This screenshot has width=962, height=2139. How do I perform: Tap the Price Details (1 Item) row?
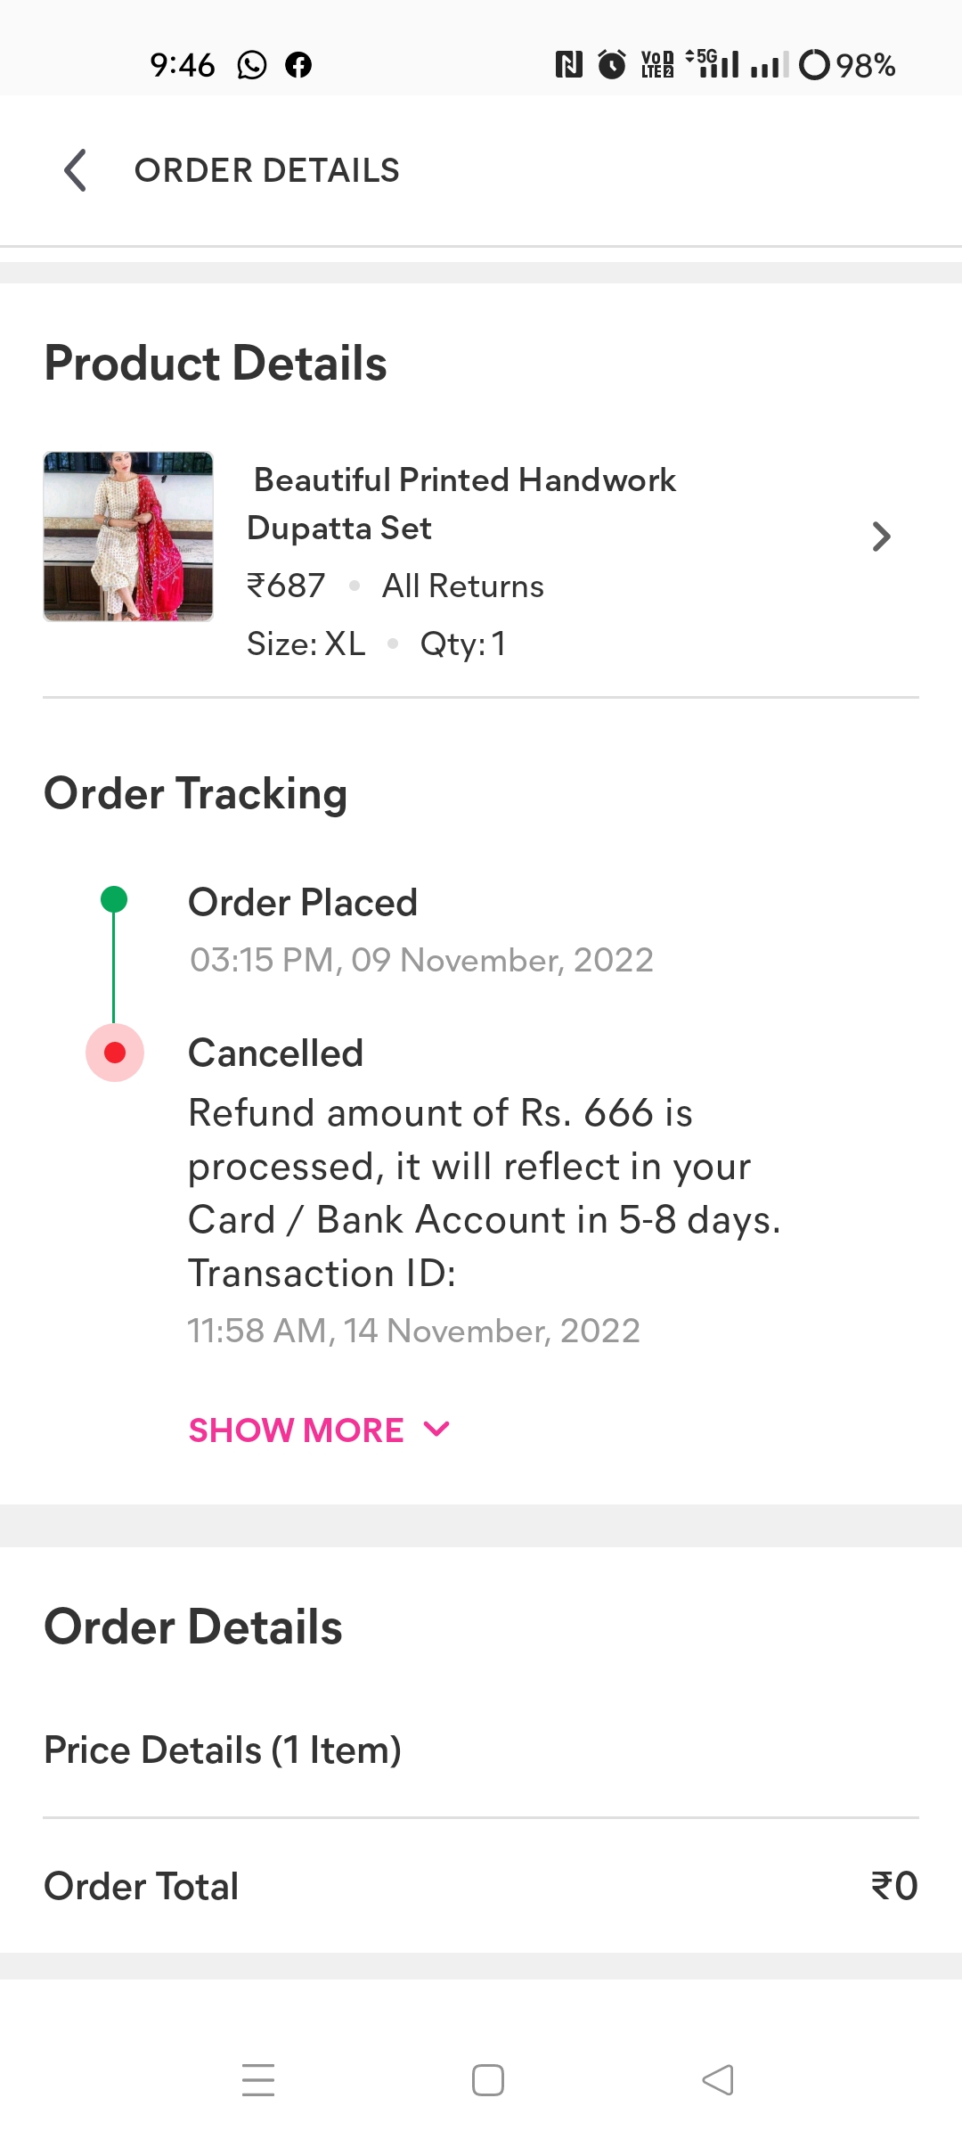(223, 1750)
